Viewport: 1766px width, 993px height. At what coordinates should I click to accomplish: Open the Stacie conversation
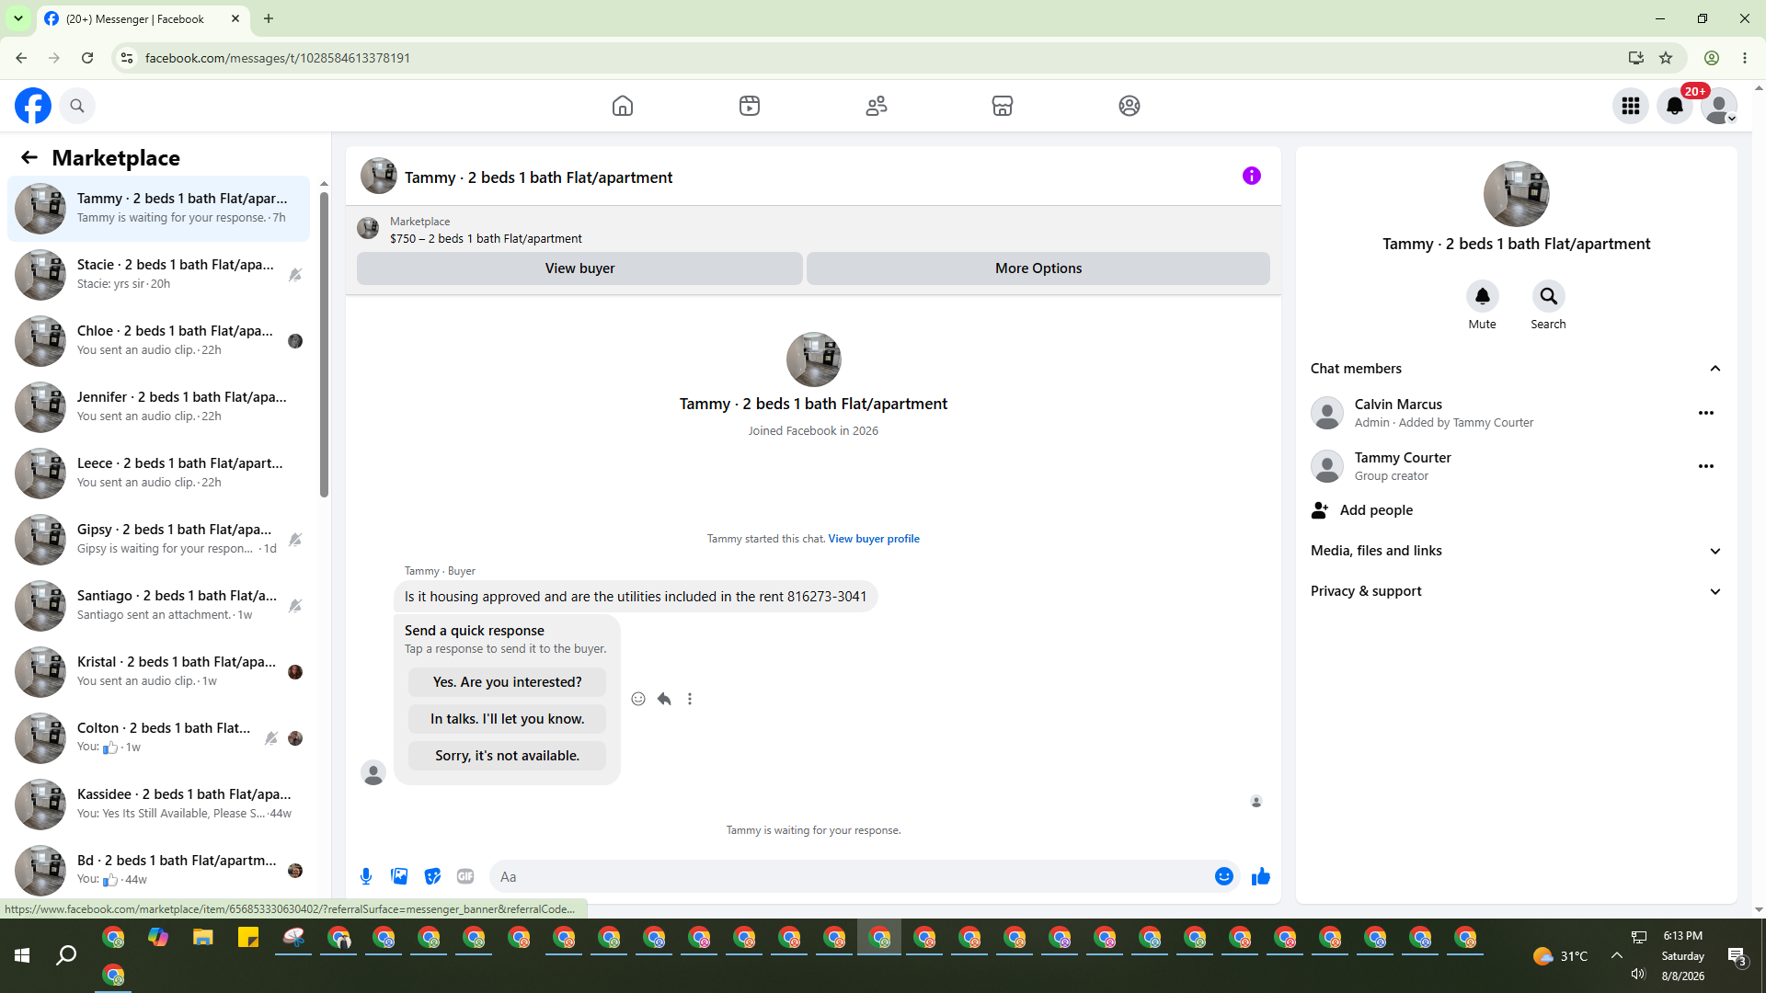tap(159, 275)
